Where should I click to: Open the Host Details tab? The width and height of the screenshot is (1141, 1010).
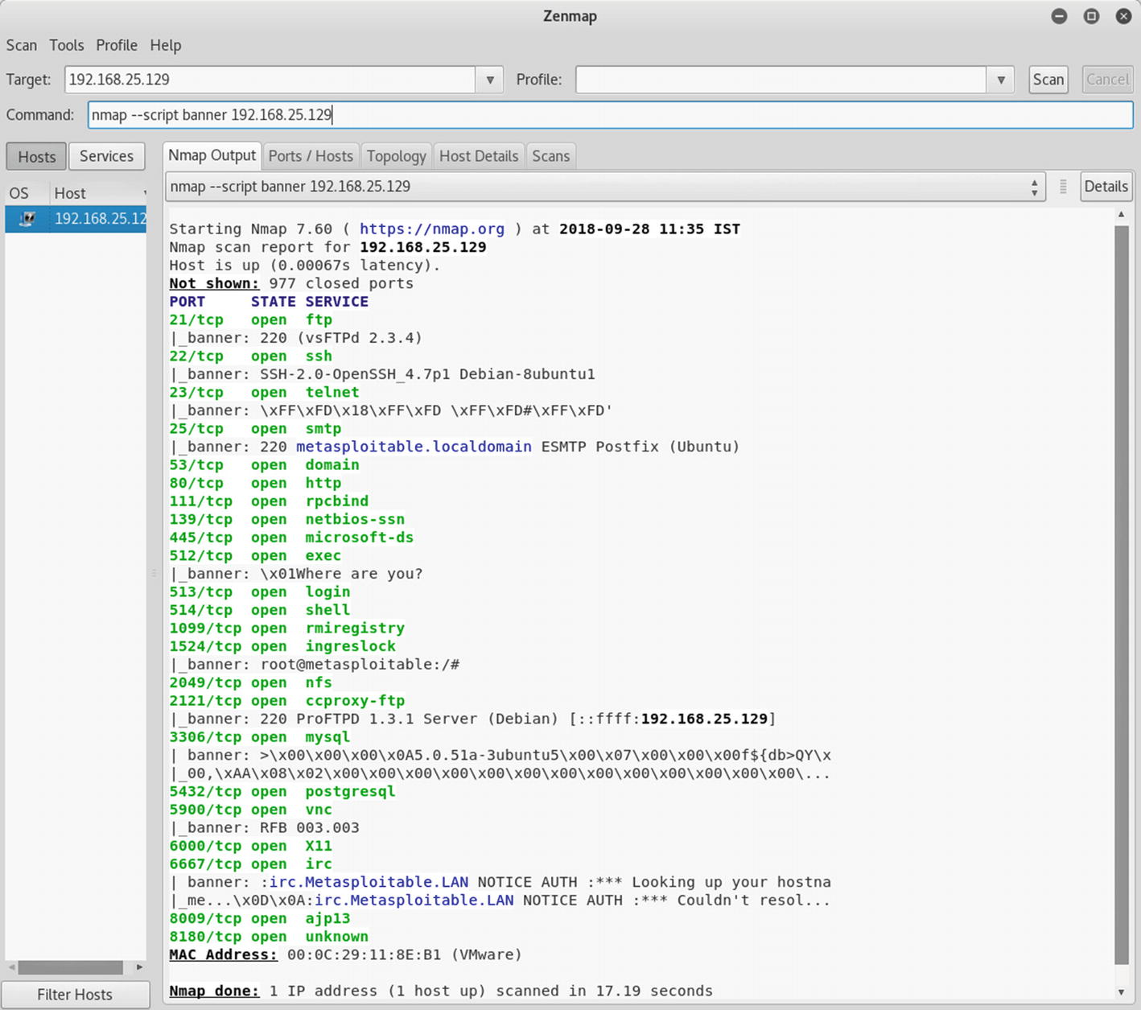[x=479, y=156]
